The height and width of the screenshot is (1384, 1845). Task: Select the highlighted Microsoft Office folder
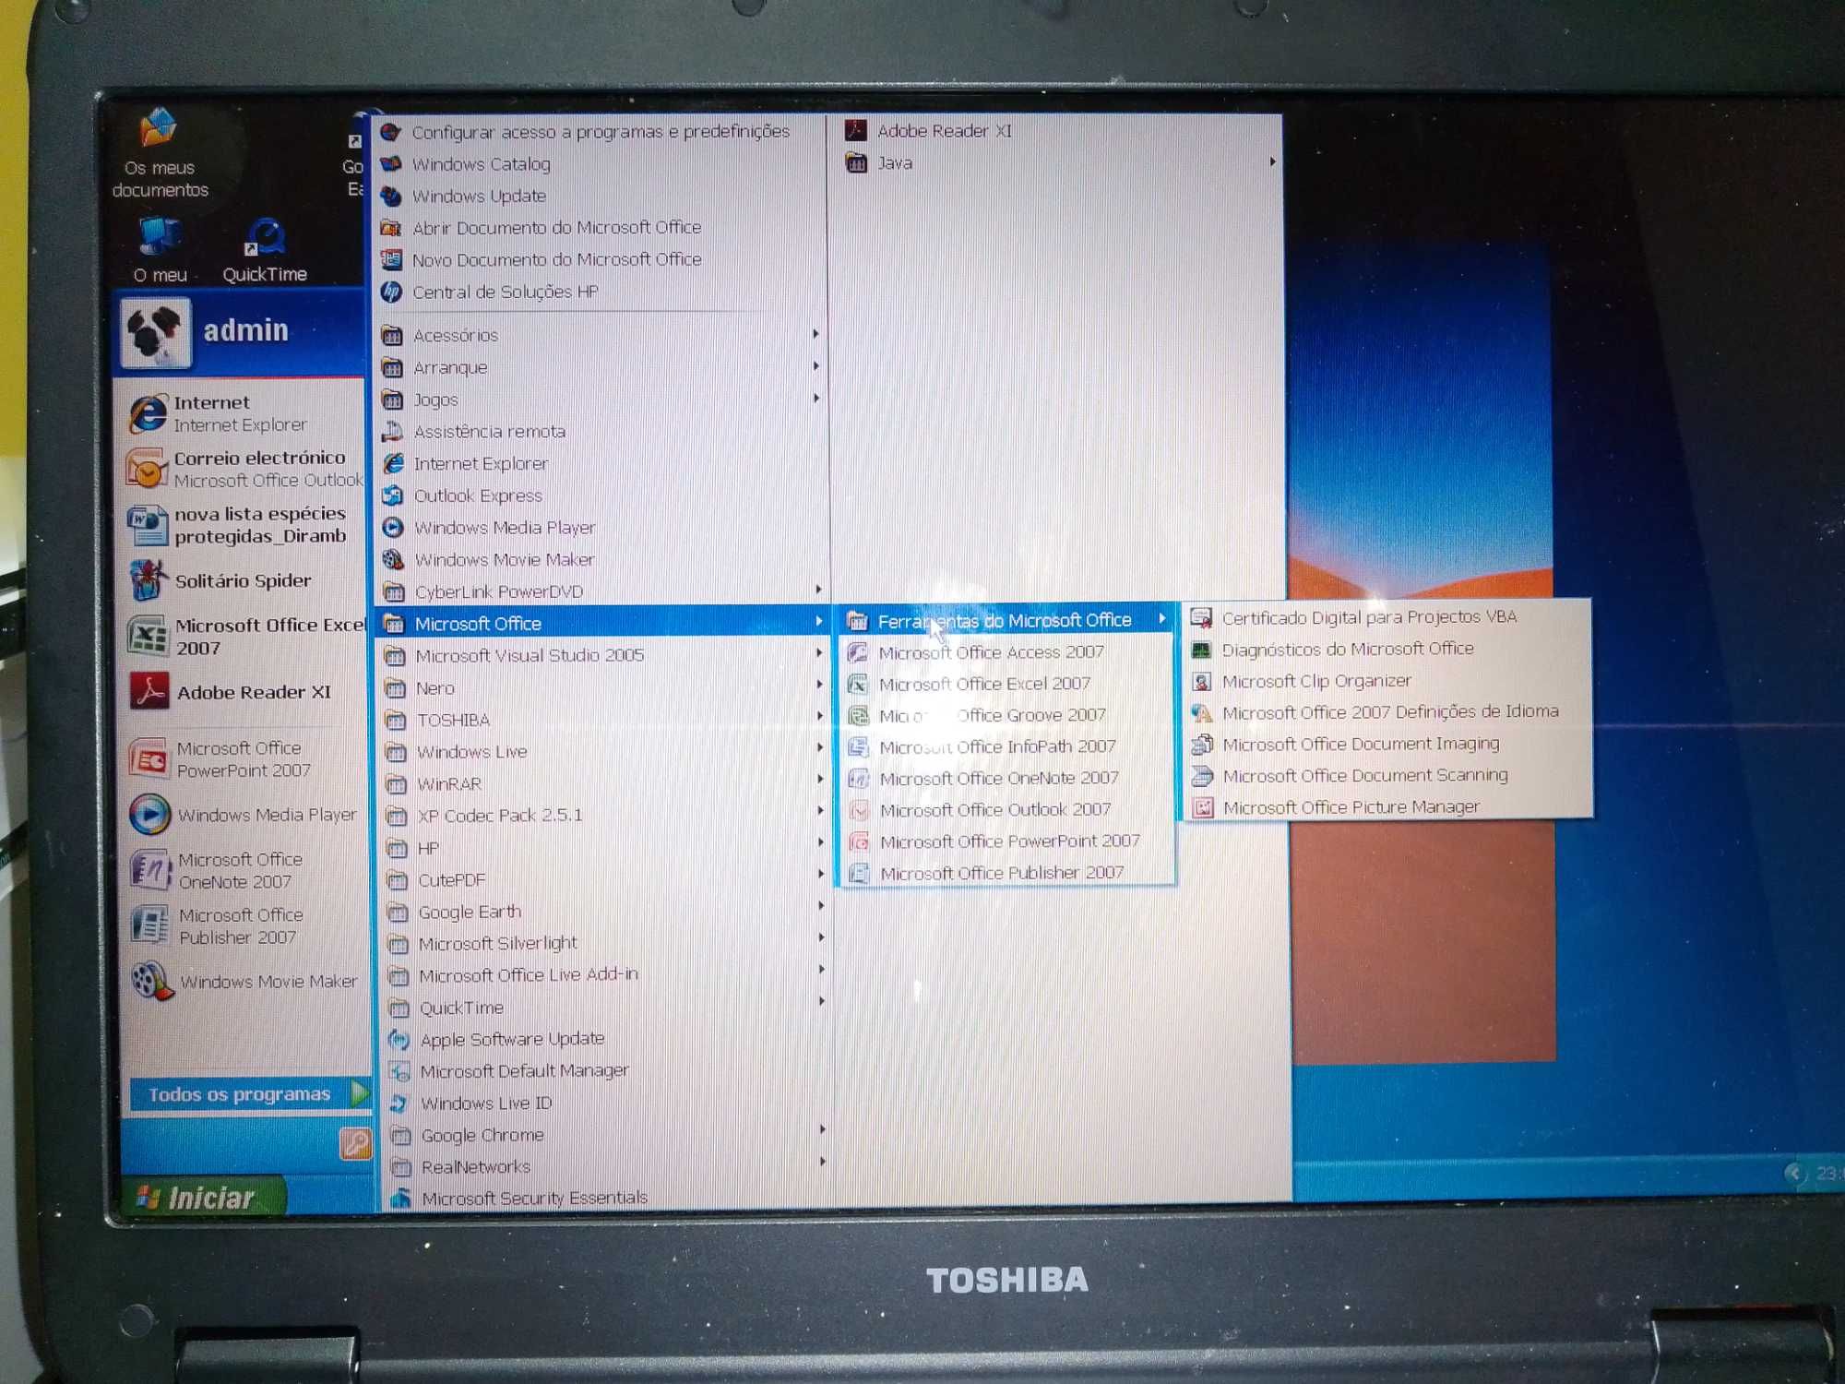coord(603,624)
